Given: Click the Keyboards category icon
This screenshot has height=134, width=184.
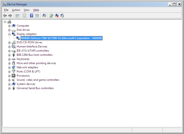Looking at the screenshot, I should (x=14, y=59).
